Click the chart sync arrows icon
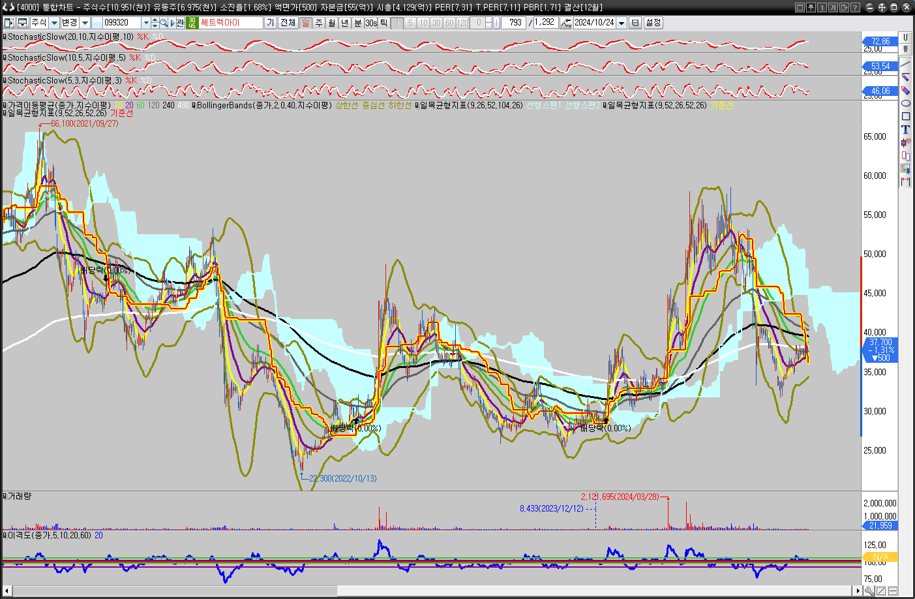Image resolution: width=915 pixels, height=599 pixels. click(566, 23)
